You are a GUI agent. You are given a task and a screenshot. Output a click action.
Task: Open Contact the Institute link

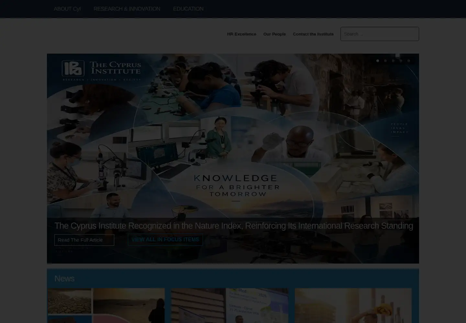[313, 34]
